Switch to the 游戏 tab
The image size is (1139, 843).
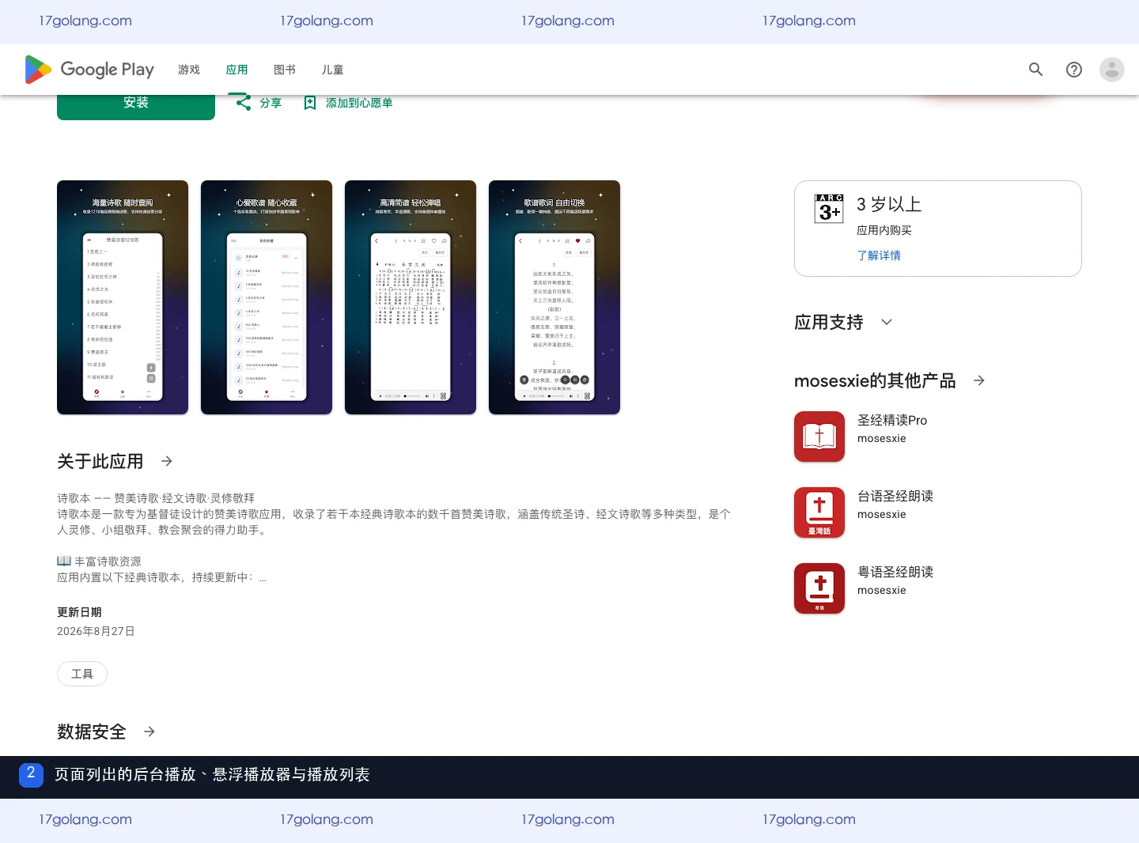click(189, 70)
